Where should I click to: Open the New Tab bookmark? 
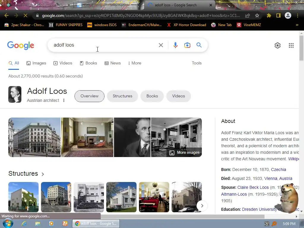(x=221, y=25)
